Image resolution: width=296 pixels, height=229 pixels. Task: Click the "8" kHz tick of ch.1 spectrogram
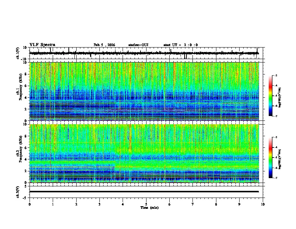pos(26,74)
